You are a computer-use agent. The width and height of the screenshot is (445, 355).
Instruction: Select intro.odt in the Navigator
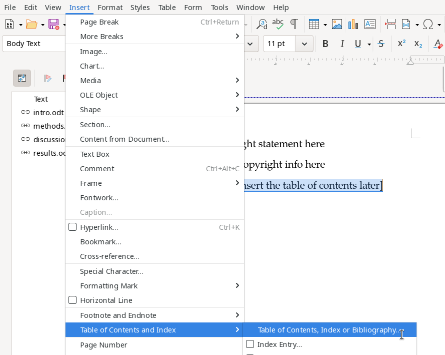click(48, 113)
